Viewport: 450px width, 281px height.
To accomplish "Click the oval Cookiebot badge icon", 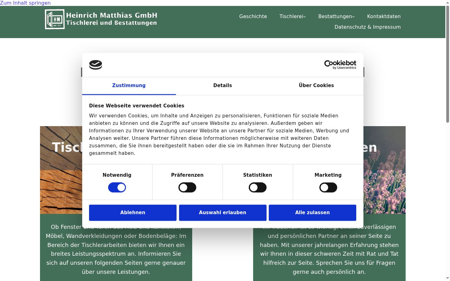I will tap(96, 65).
